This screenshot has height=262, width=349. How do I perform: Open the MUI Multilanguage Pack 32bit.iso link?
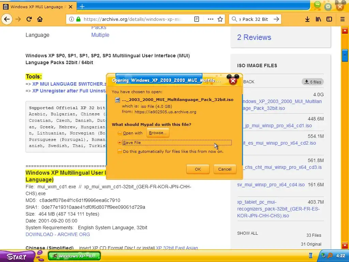point(282,105)
